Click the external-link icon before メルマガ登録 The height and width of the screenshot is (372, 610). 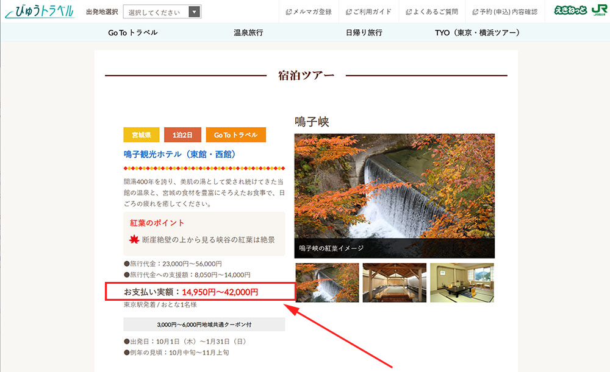click(289, 12)
